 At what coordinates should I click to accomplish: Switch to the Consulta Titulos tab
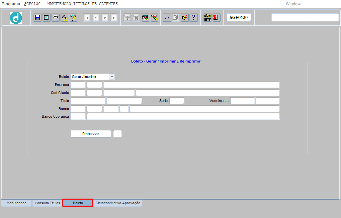[47, 203]
